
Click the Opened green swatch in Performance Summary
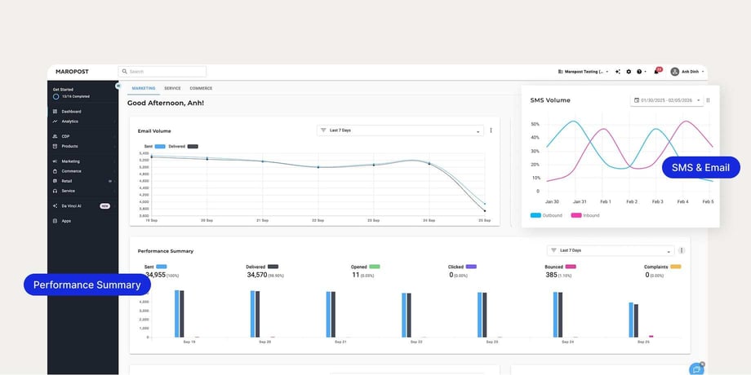coord(375,267)
